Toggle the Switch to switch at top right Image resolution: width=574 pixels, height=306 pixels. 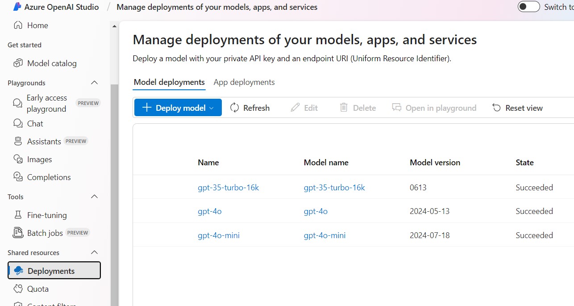click(529, 7)
